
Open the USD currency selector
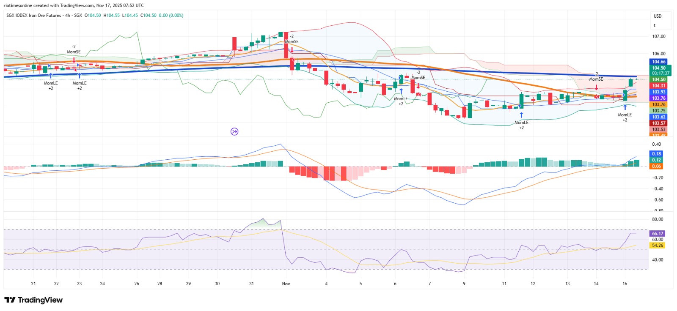(658, 16)
